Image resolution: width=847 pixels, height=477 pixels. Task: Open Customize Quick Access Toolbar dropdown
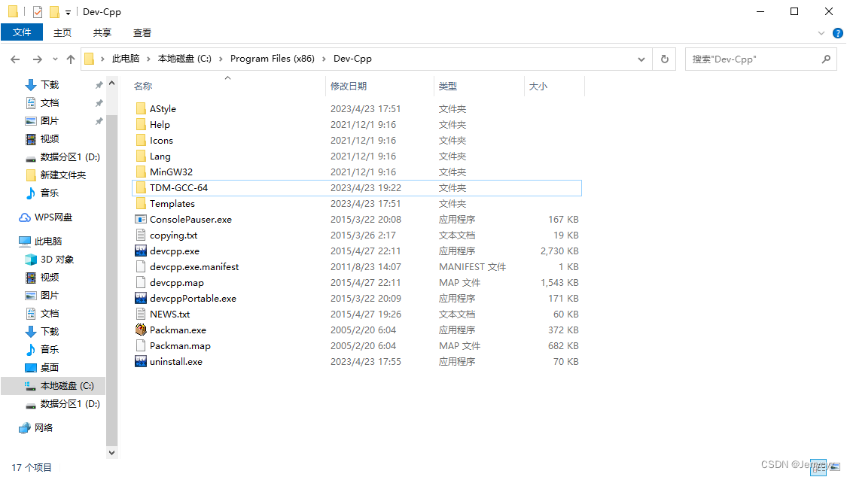pyautogui.click(x=68, y=12)
